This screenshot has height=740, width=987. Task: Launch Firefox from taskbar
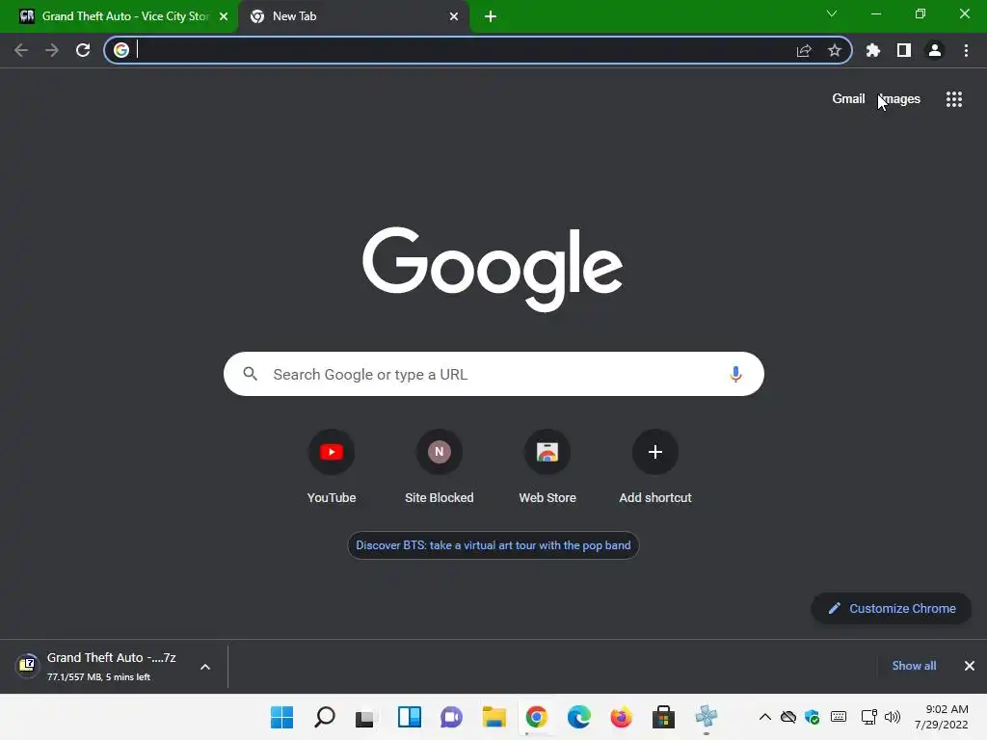pos(622,717)
